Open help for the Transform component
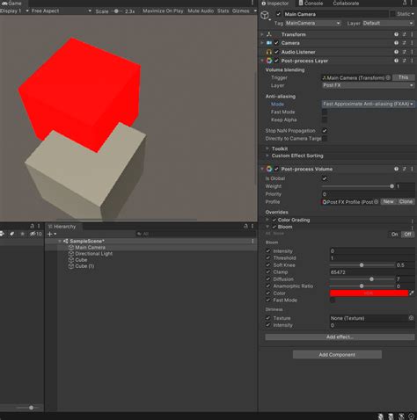 pyautogui.click(x=396, y=34)
